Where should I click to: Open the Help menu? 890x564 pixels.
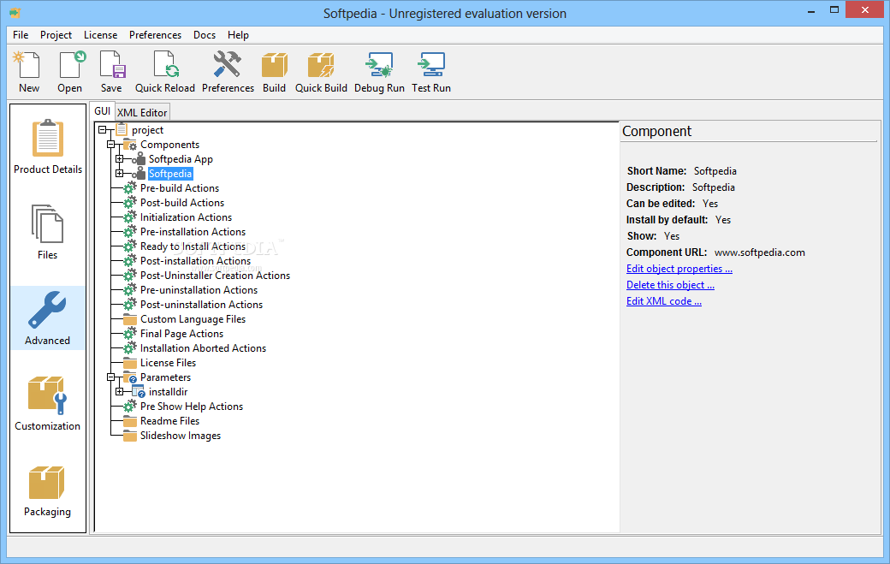point(239,35)
